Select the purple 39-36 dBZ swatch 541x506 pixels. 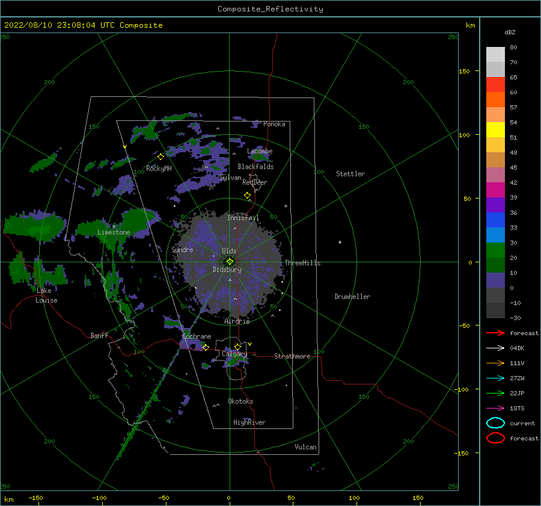click(x=495, y=205)
